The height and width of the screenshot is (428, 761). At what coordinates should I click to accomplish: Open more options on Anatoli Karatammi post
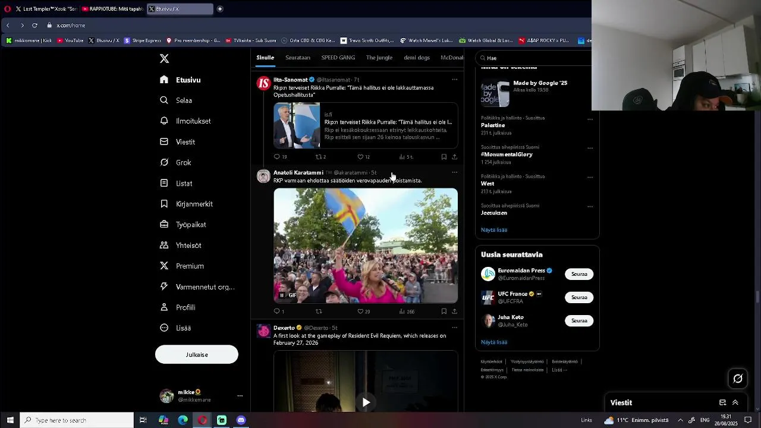(x=455, y=172)
